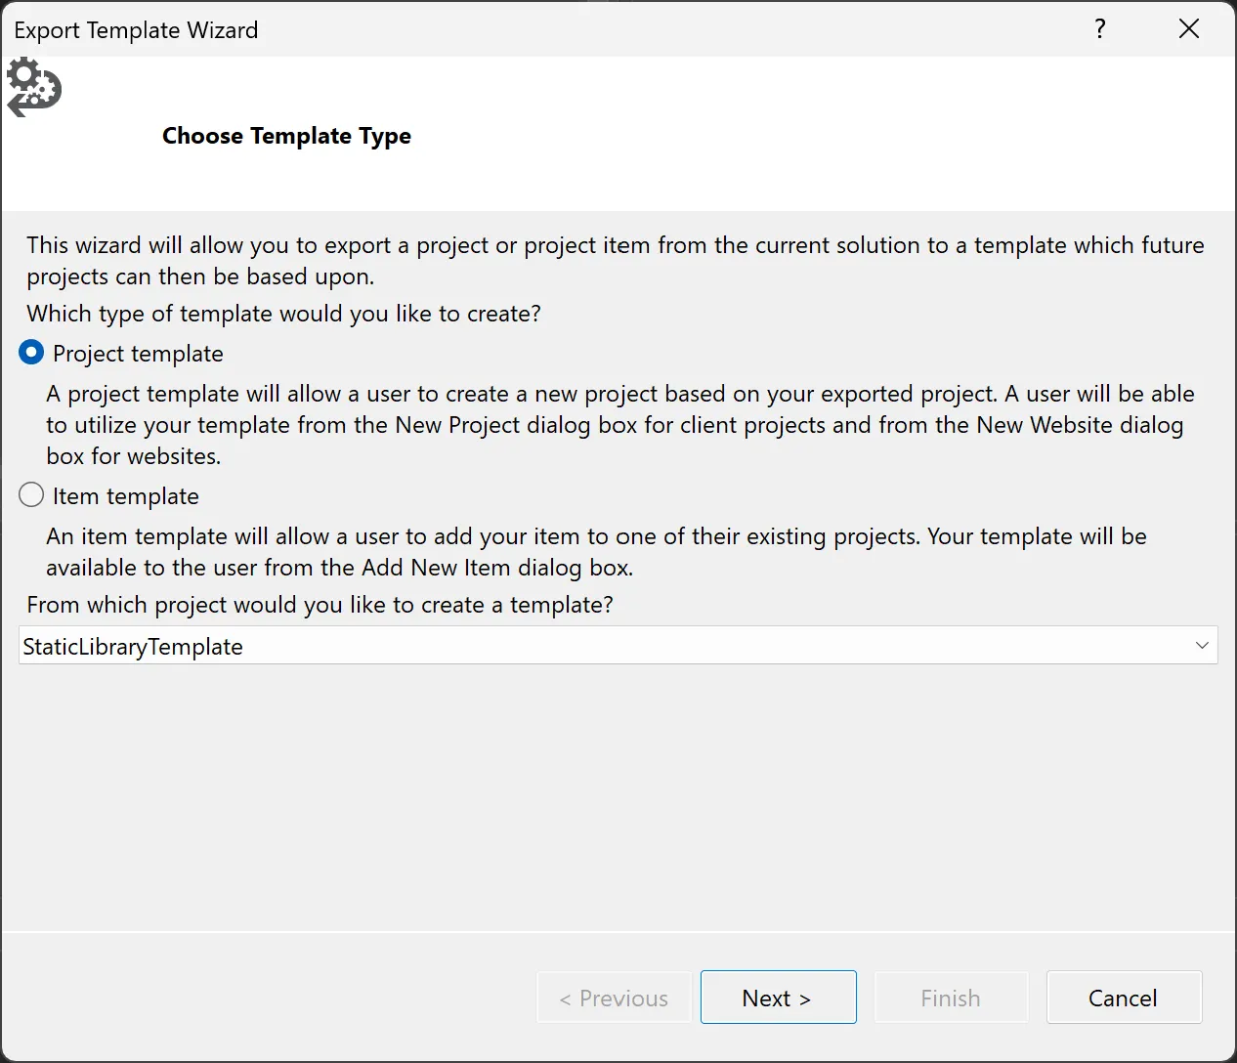1237x1063 pixels.
Task: Click the "Choose Template Type" heading
Action: click(286, 136)
